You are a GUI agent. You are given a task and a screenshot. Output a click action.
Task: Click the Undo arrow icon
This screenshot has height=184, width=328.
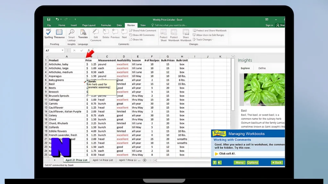click(57, 19)
